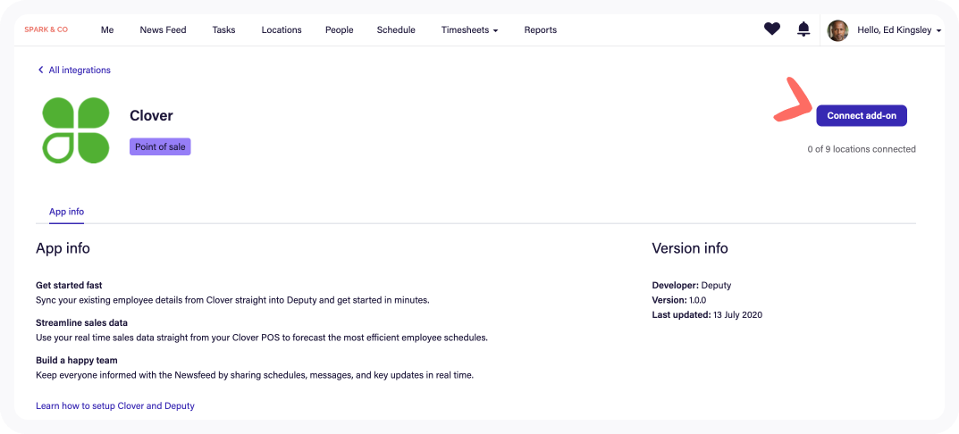959x434 pixels.
Task: Open the notifications bell
Action: [x=803, y=29]
